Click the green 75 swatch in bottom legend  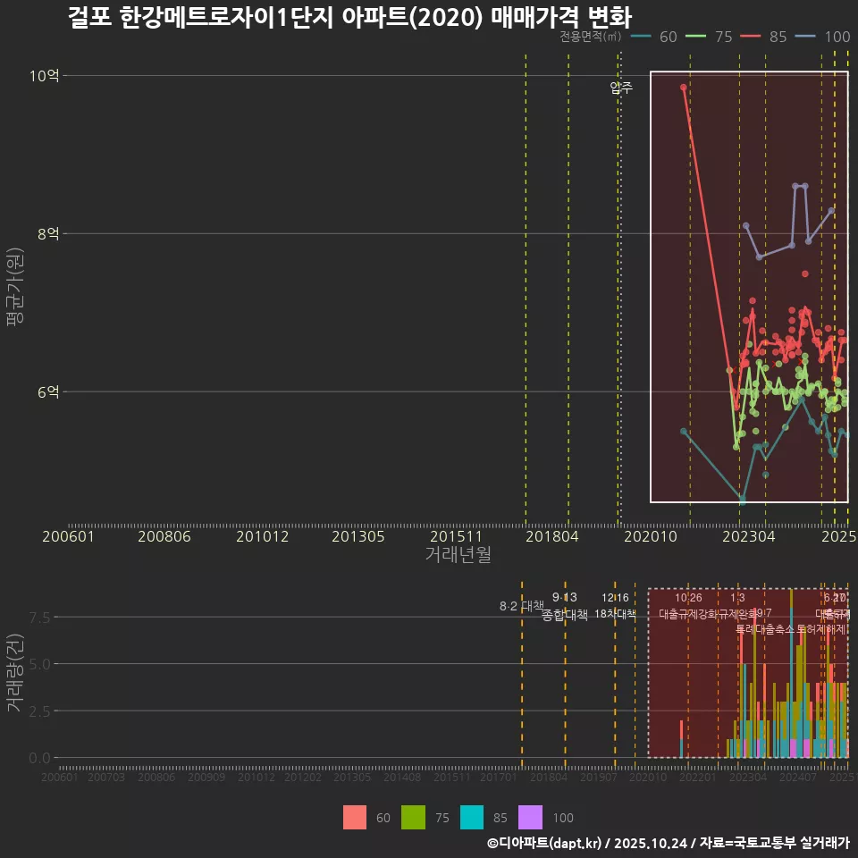(x=413, y=817)
